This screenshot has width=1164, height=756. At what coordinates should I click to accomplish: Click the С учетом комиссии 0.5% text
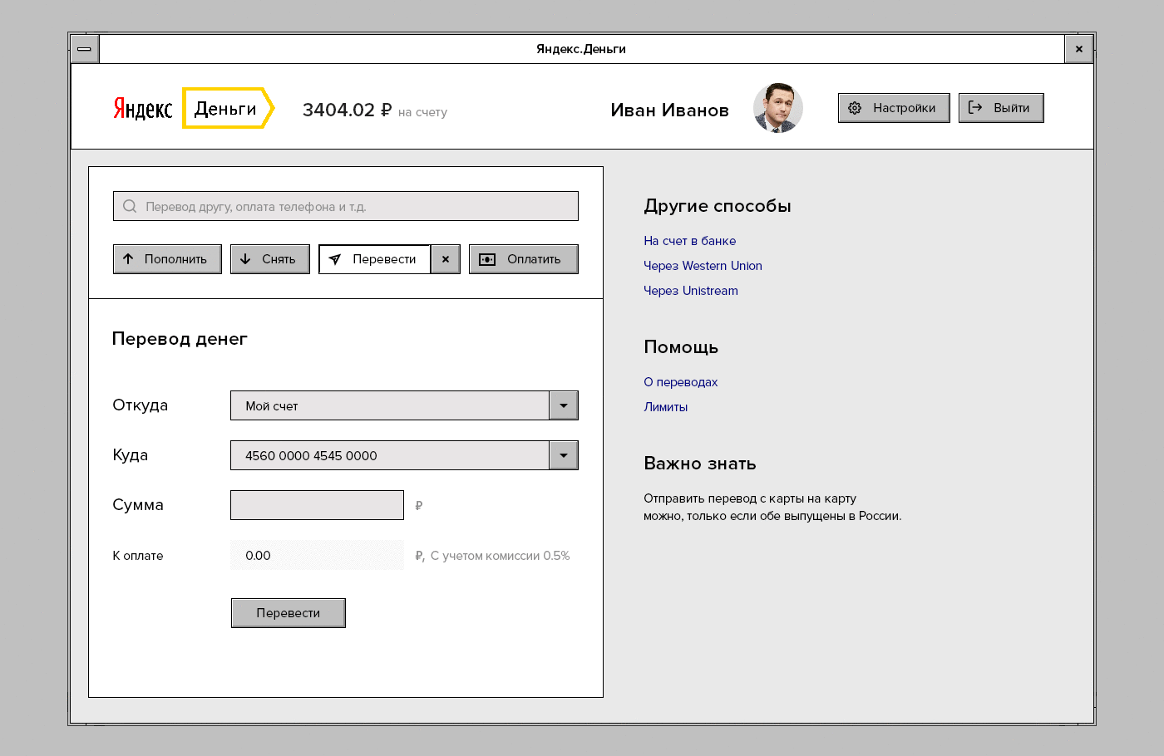501,556
